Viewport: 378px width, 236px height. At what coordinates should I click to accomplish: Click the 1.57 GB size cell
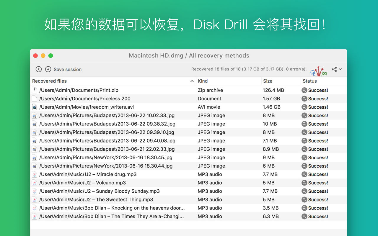(271, 99)
